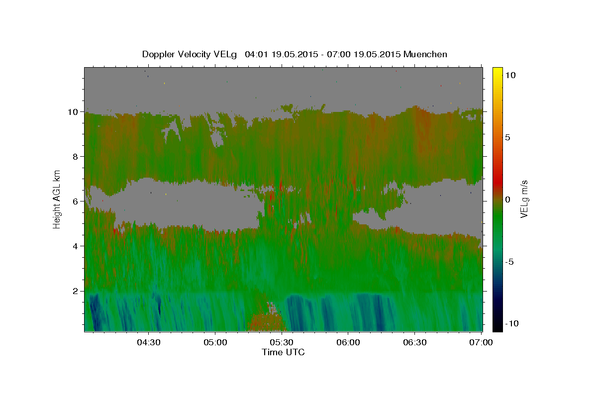Click the height axis label '10'

click(x=74, y=112)
